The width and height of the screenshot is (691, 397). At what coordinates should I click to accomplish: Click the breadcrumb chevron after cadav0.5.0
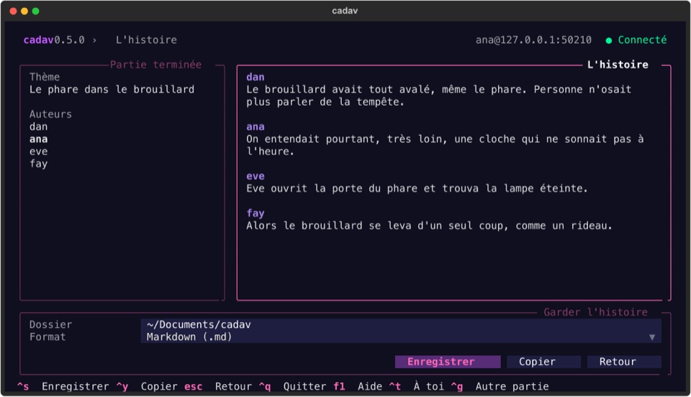(x=94, y=40)
